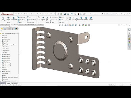Open the PhotoView 360 menu

41,14
